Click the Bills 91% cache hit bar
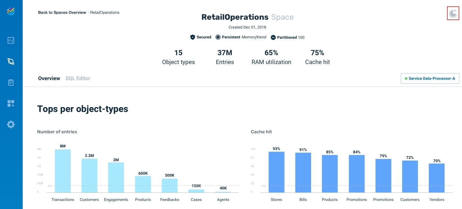462x209 pixels. coord(303,172)
